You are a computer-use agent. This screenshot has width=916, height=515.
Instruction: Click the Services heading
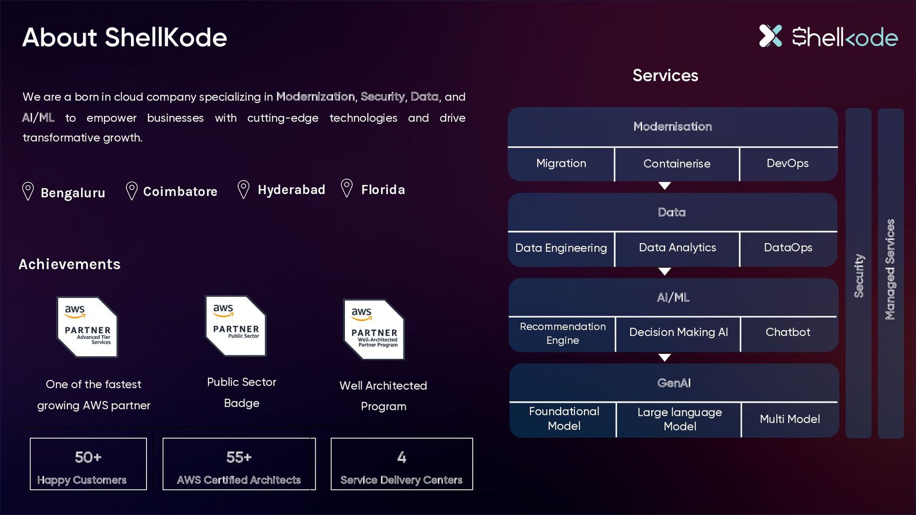pyautogui.click(x=665, y=75)
